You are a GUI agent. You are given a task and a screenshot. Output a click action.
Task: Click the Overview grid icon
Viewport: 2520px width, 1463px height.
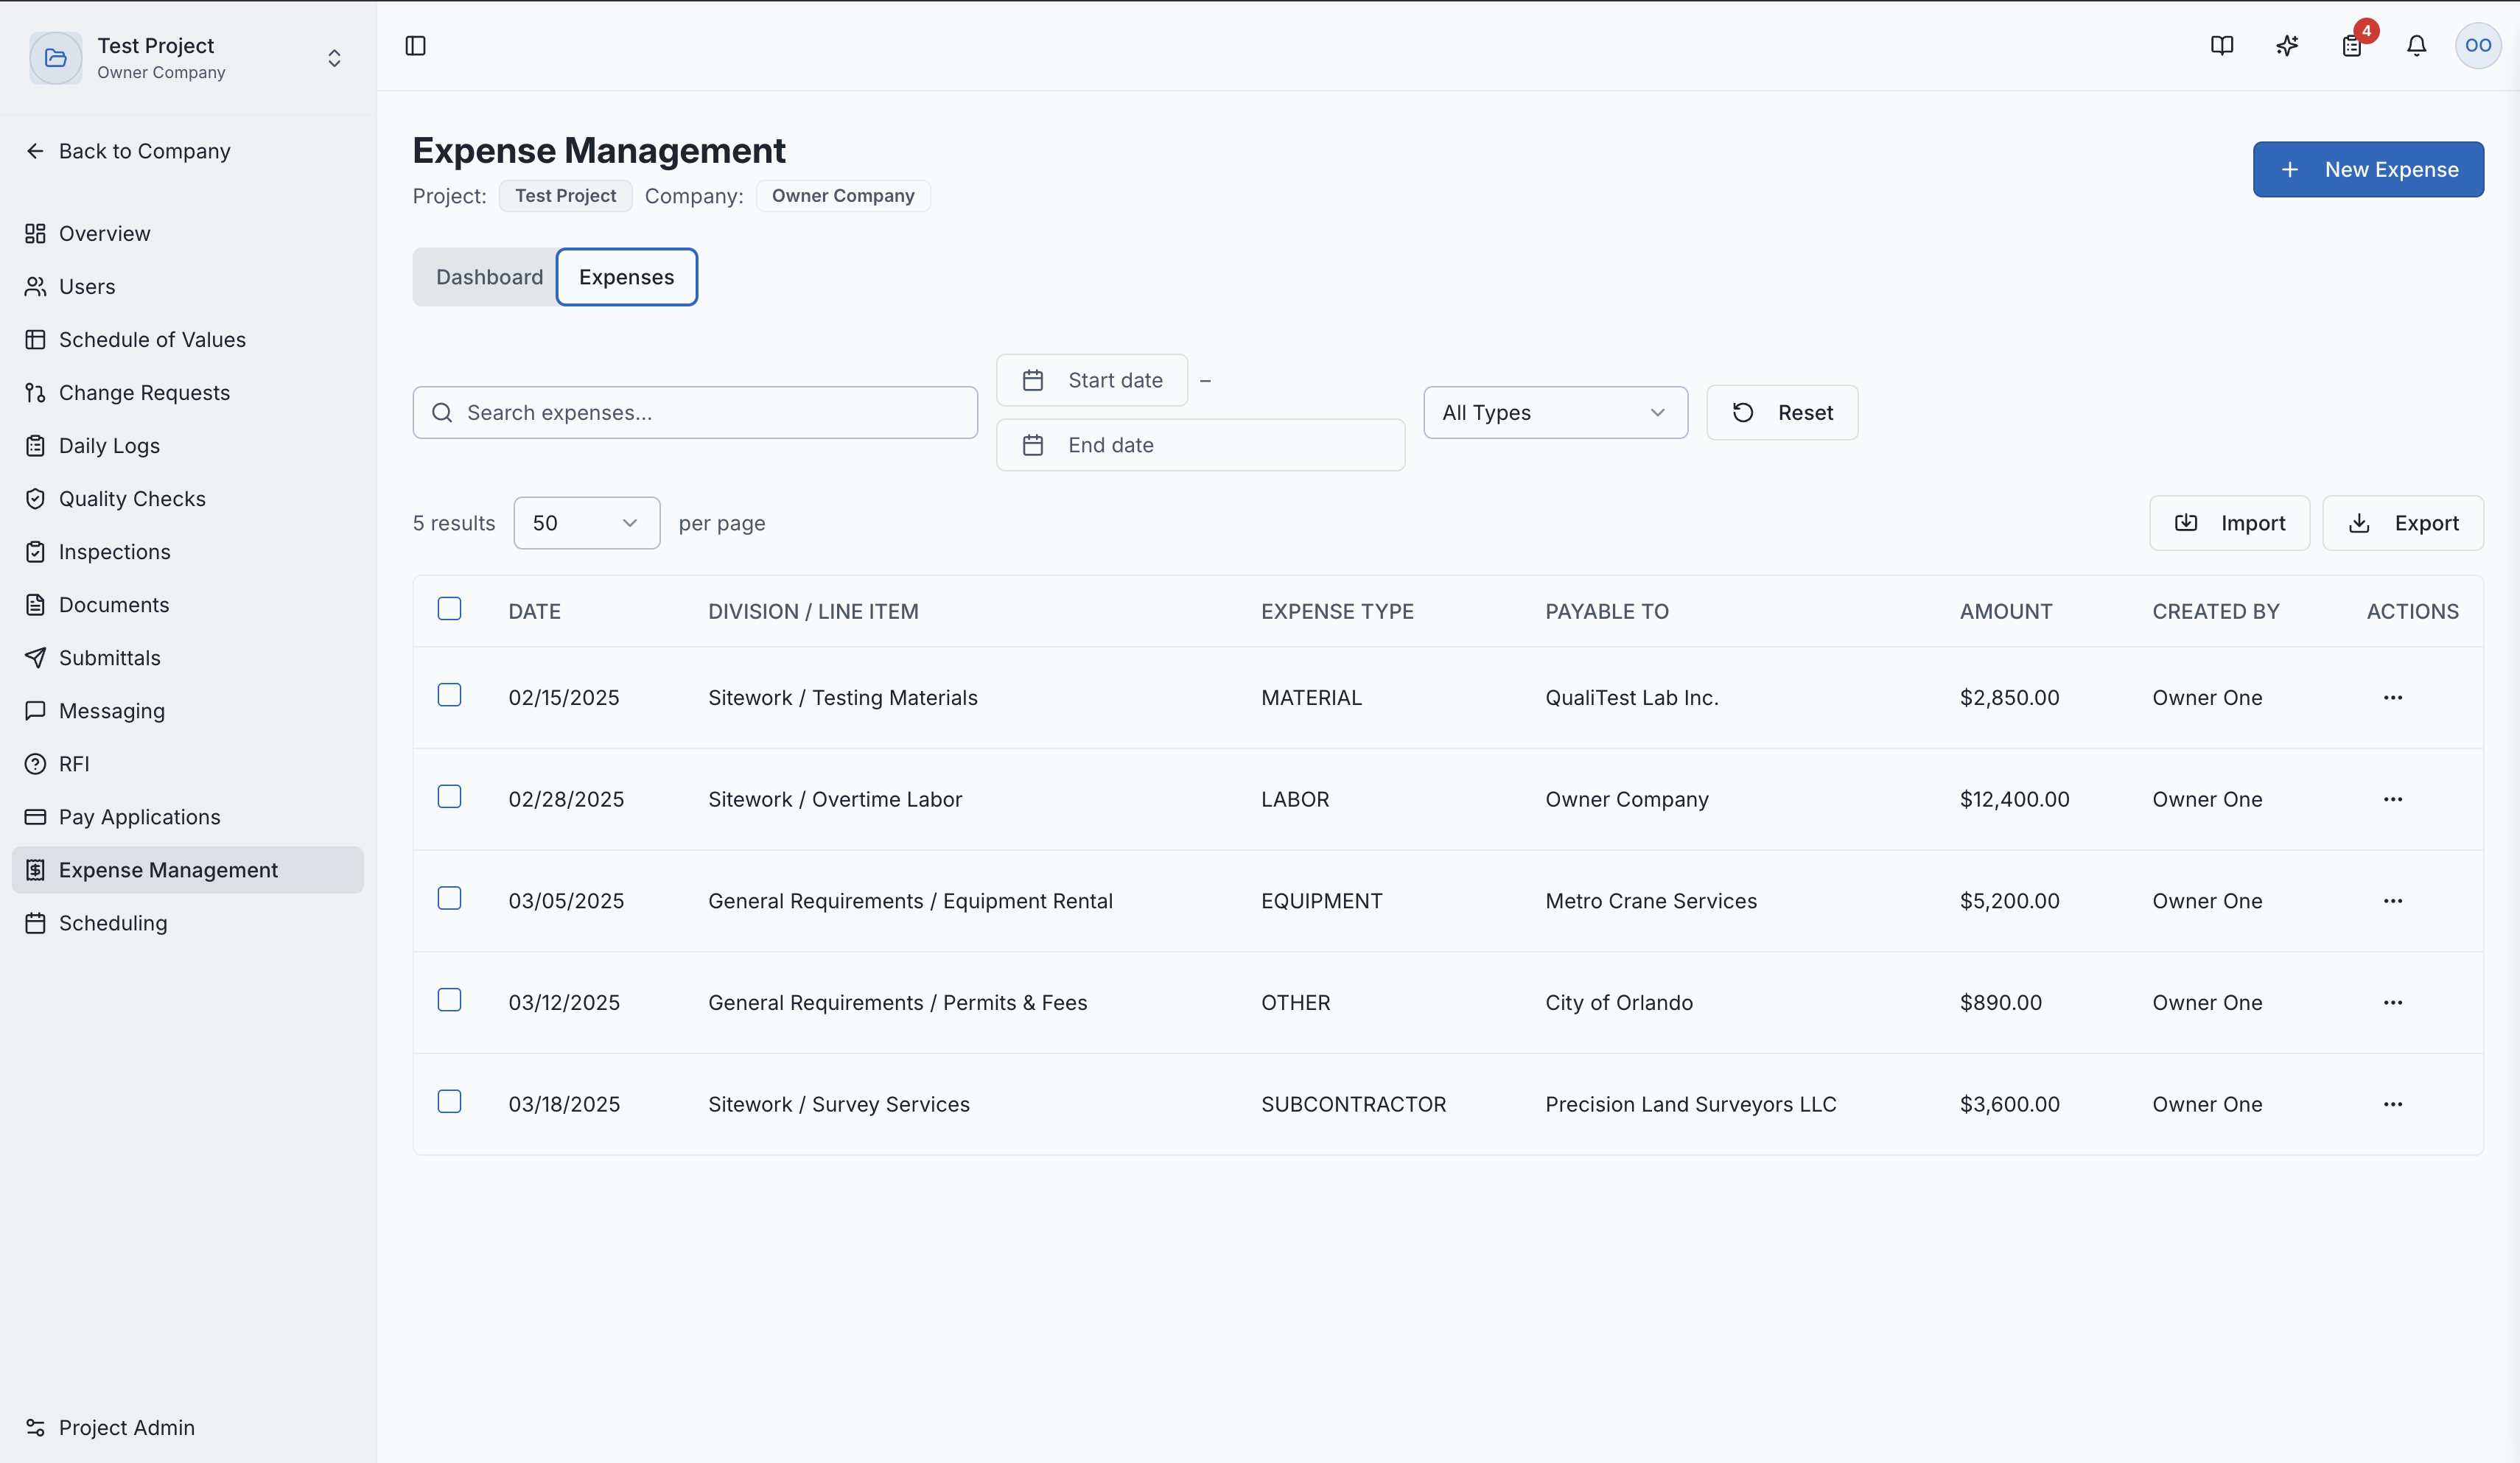[x=35, y=233]
